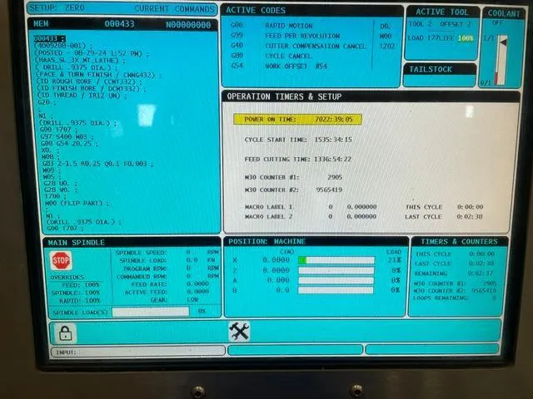Click the Current Commands label

(x=174, y=9)
